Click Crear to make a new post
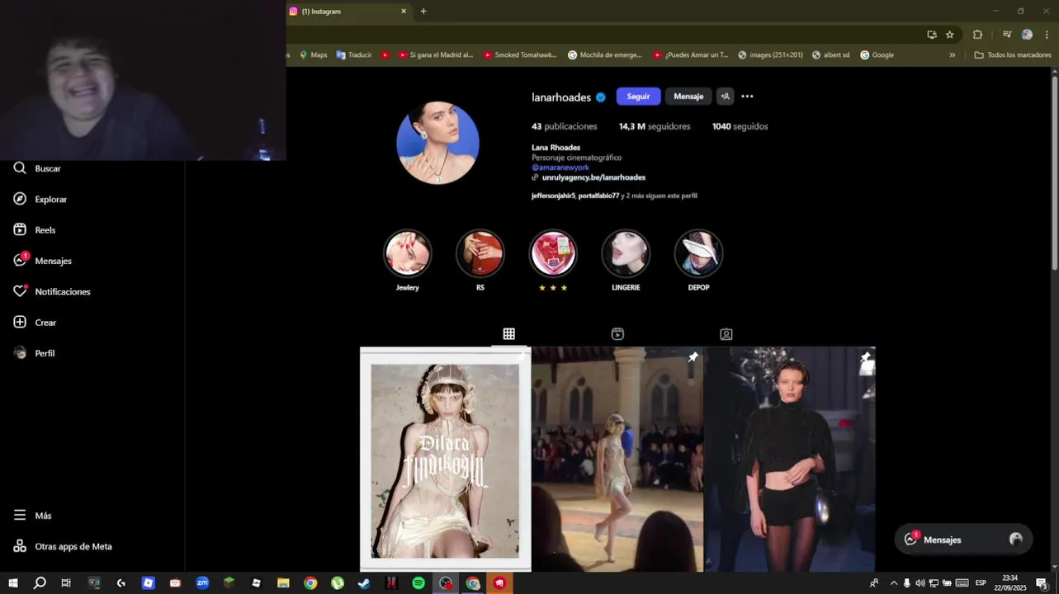This screenshot has width=1059, height=594. (x=35, y=323)
